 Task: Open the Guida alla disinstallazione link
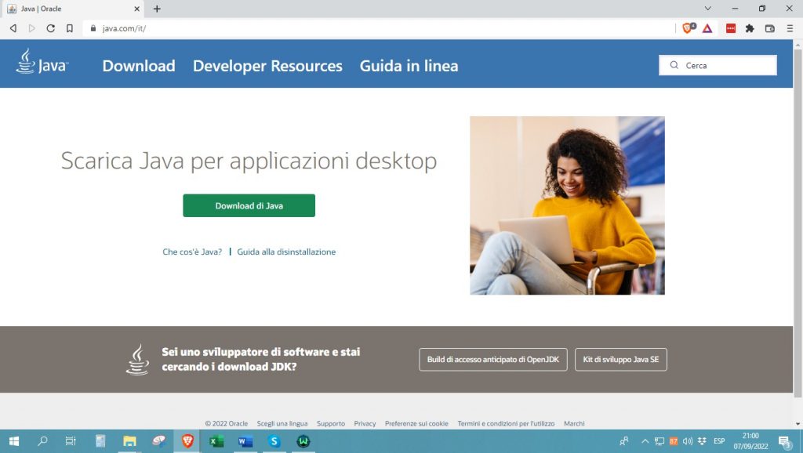tap(286, 252)
